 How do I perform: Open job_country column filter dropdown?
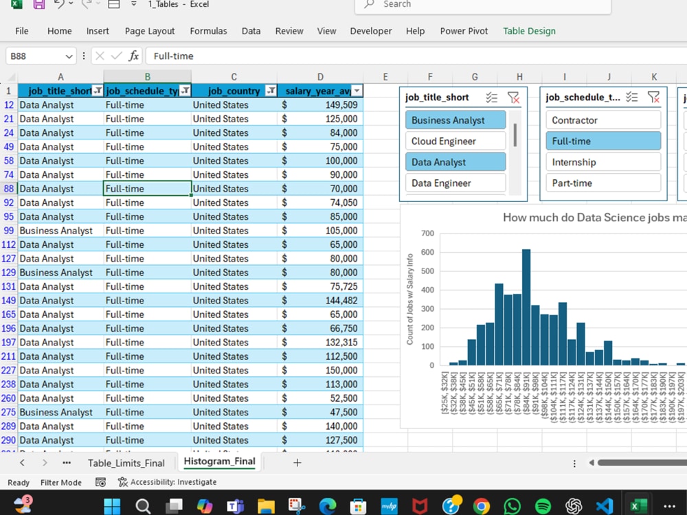coord(271,91)
